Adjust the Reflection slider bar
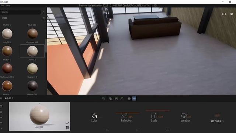The width and height of the screenshot is (236, 133). click(128, 113)
